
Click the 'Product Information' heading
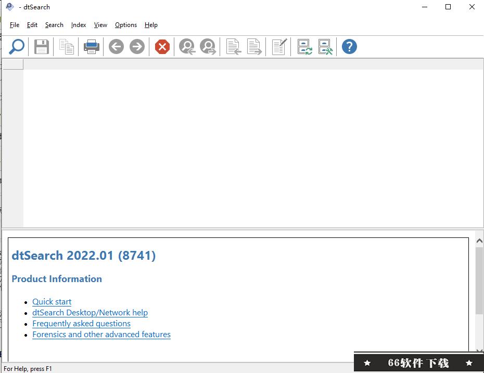tap(57, 279)
